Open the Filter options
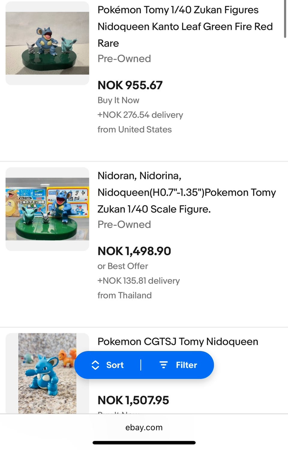Screen dimensions: 288x450 [x=178, y=365]
